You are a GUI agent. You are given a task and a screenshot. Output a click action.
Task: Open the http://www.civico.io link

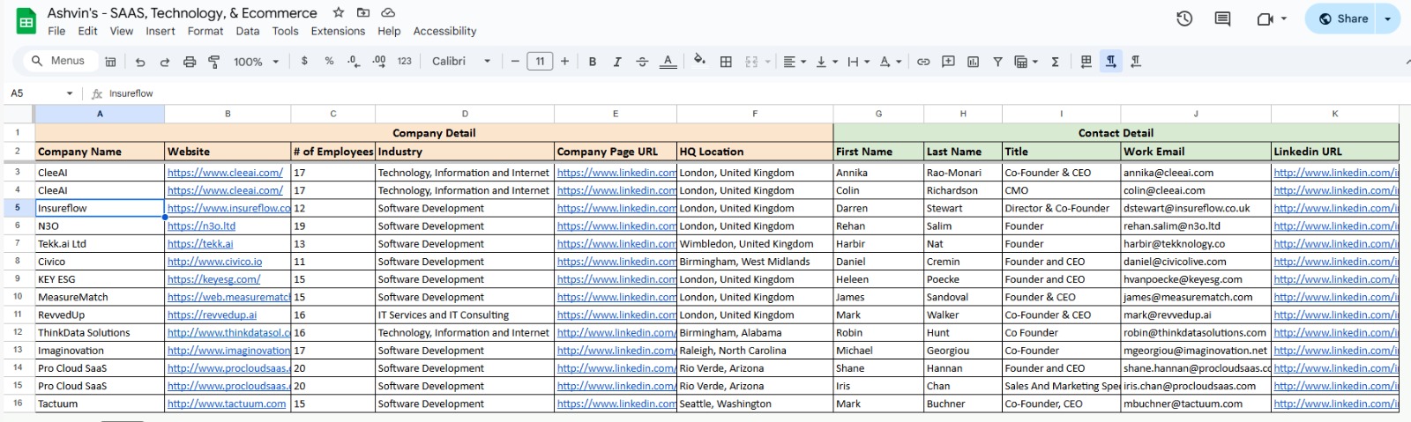point(214,262)
